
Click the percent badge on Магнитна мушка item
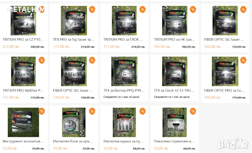[x=142, y=111]
